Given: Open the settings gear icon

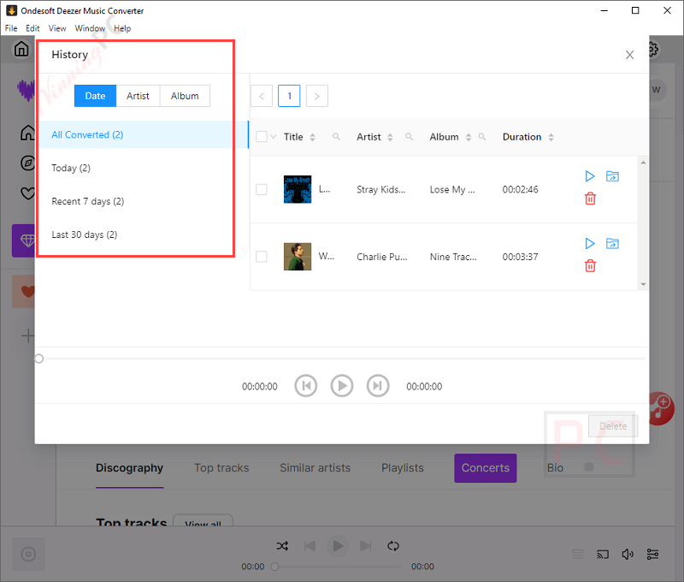Looking at the screenshot, I should (653, 49).
